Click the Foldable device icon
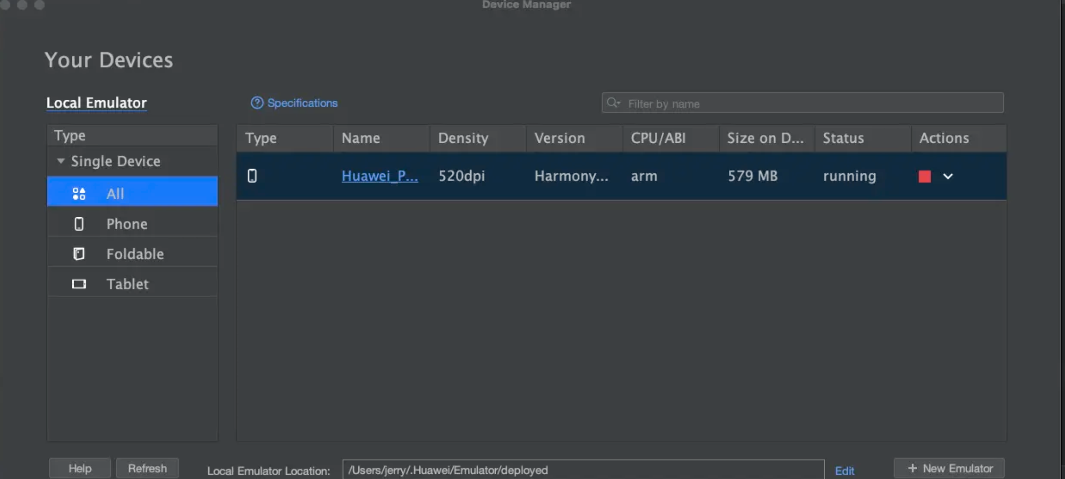1065x479 pixels. point(79,254)
